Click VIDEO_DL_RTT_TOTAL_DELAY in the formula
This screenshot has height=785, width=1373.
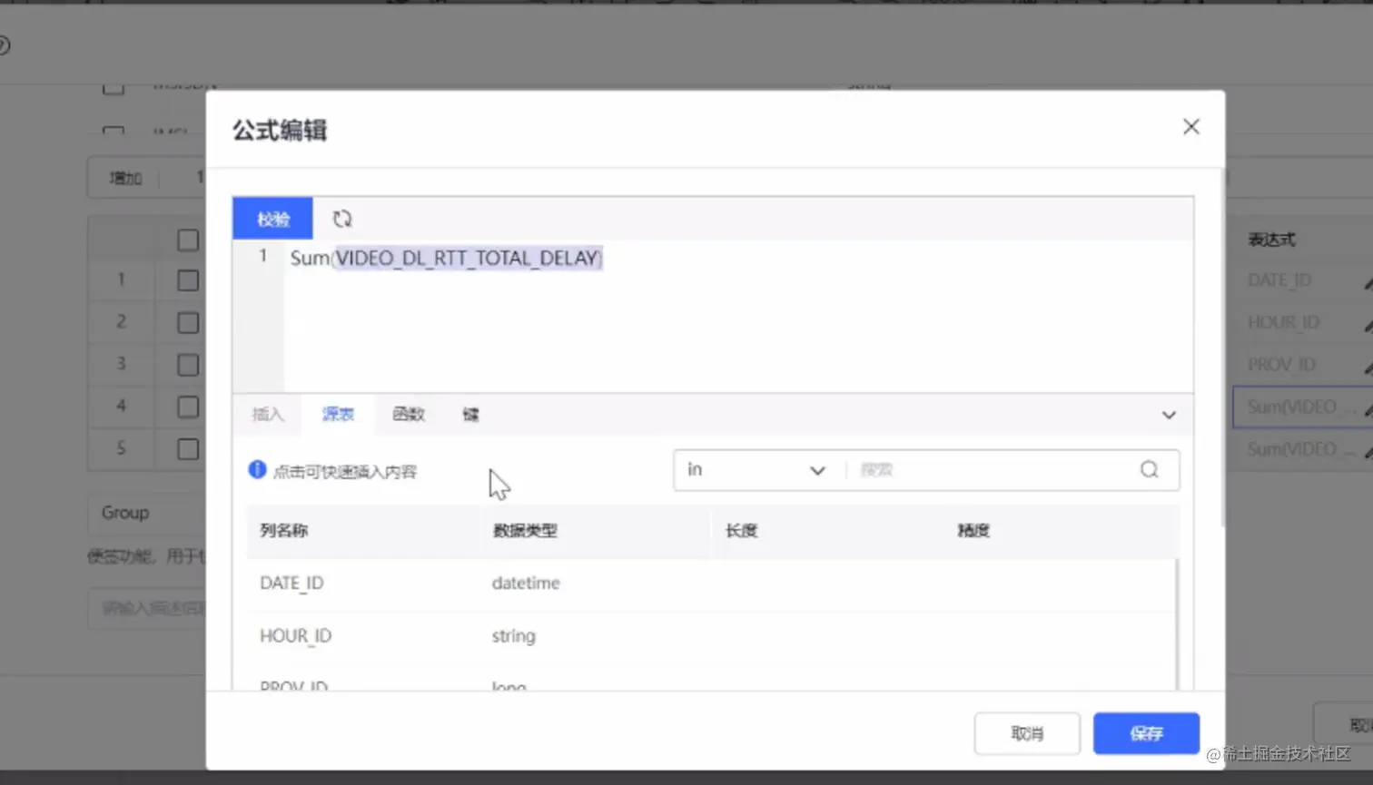click(467, 258)
